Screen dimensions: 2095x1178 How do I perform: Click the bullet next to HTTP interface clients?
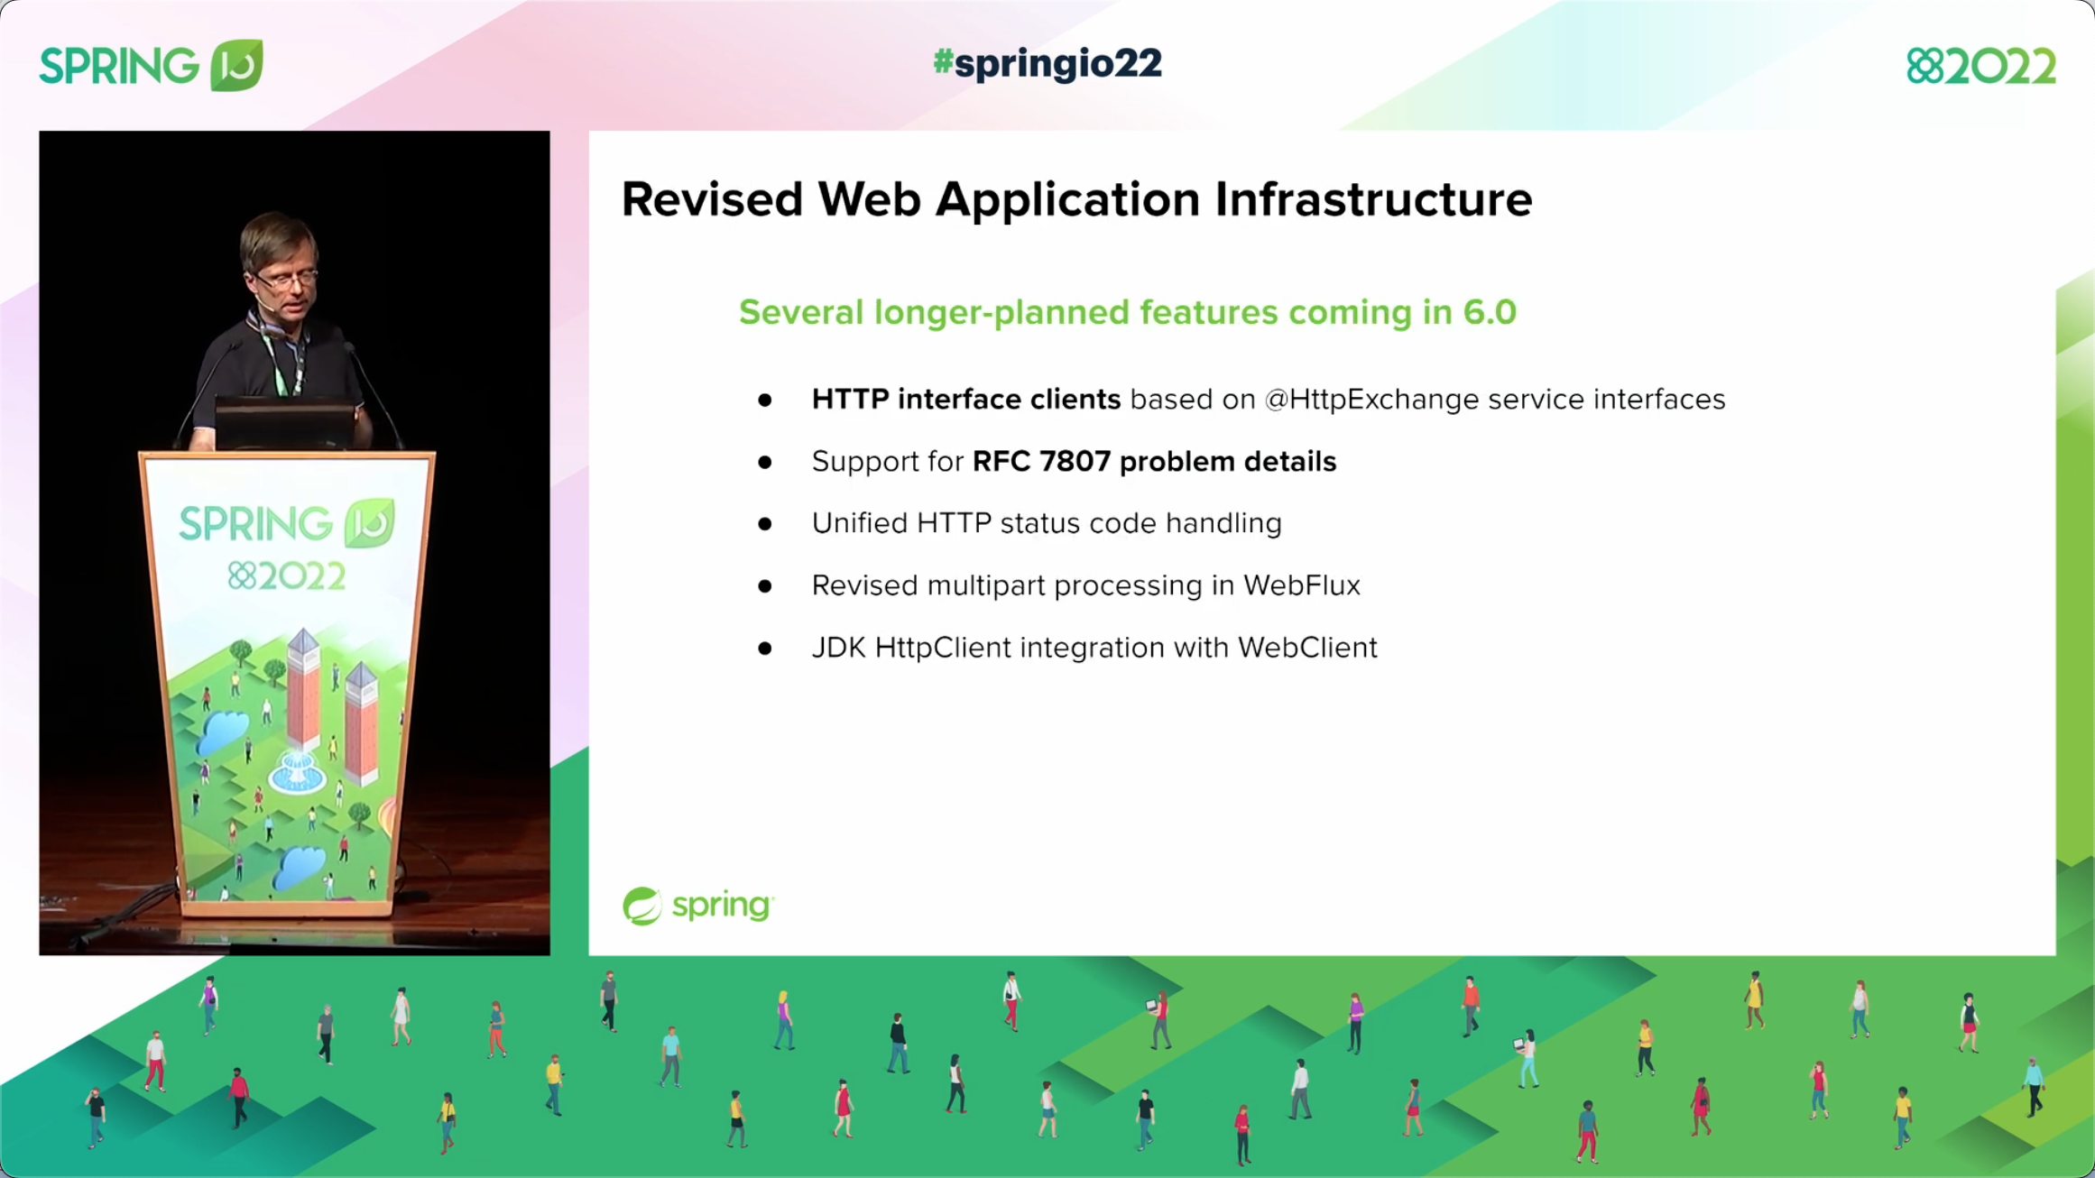tap(766, 400)
